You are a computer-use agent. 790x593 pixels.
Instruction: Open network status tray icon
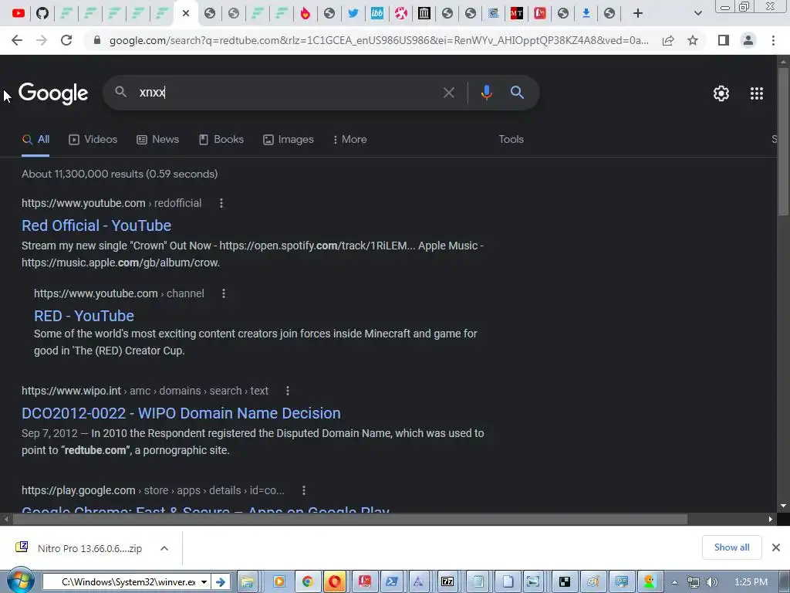point(694,582)
